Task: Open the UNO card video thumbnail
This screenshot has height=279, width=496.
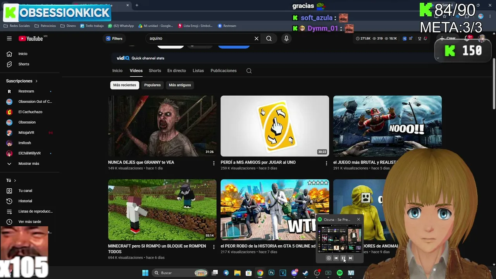Action: coord(275,126)
